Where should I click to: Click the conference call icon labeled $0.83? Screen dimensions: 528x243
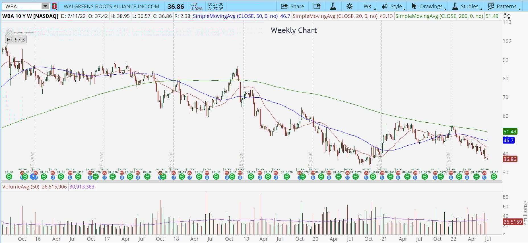coord(347,173)
